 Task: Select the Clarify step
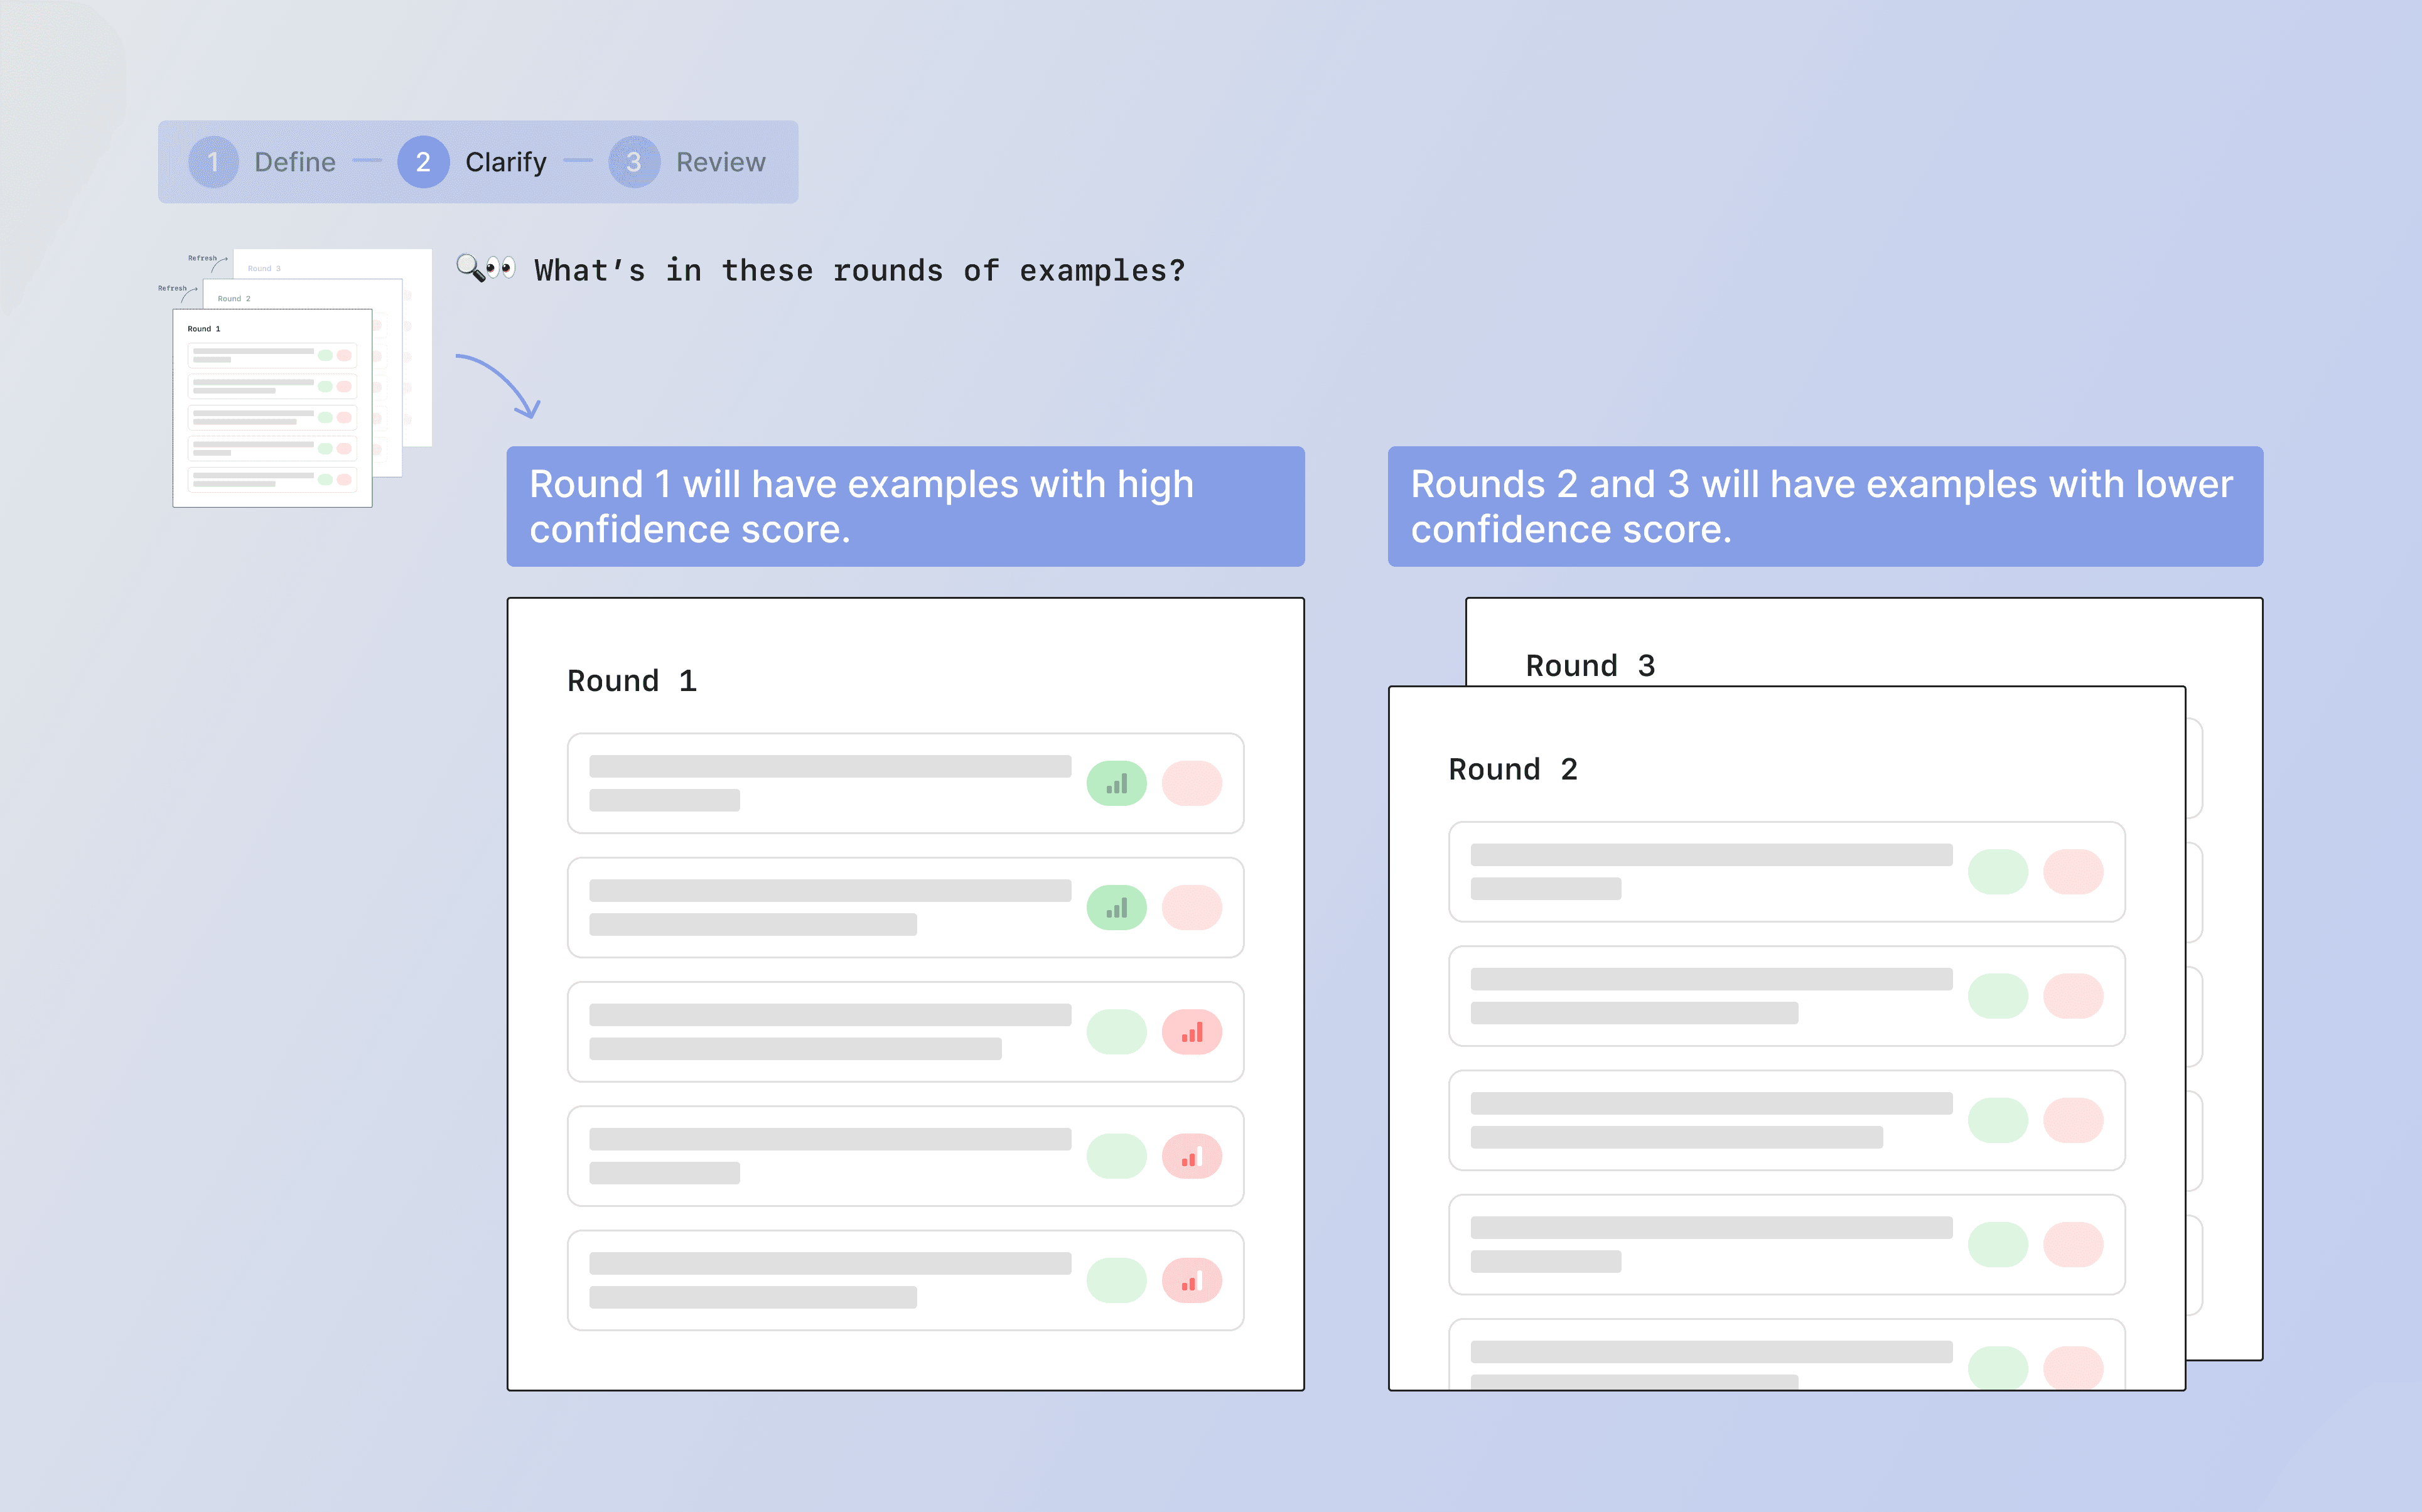coord(472,162)
